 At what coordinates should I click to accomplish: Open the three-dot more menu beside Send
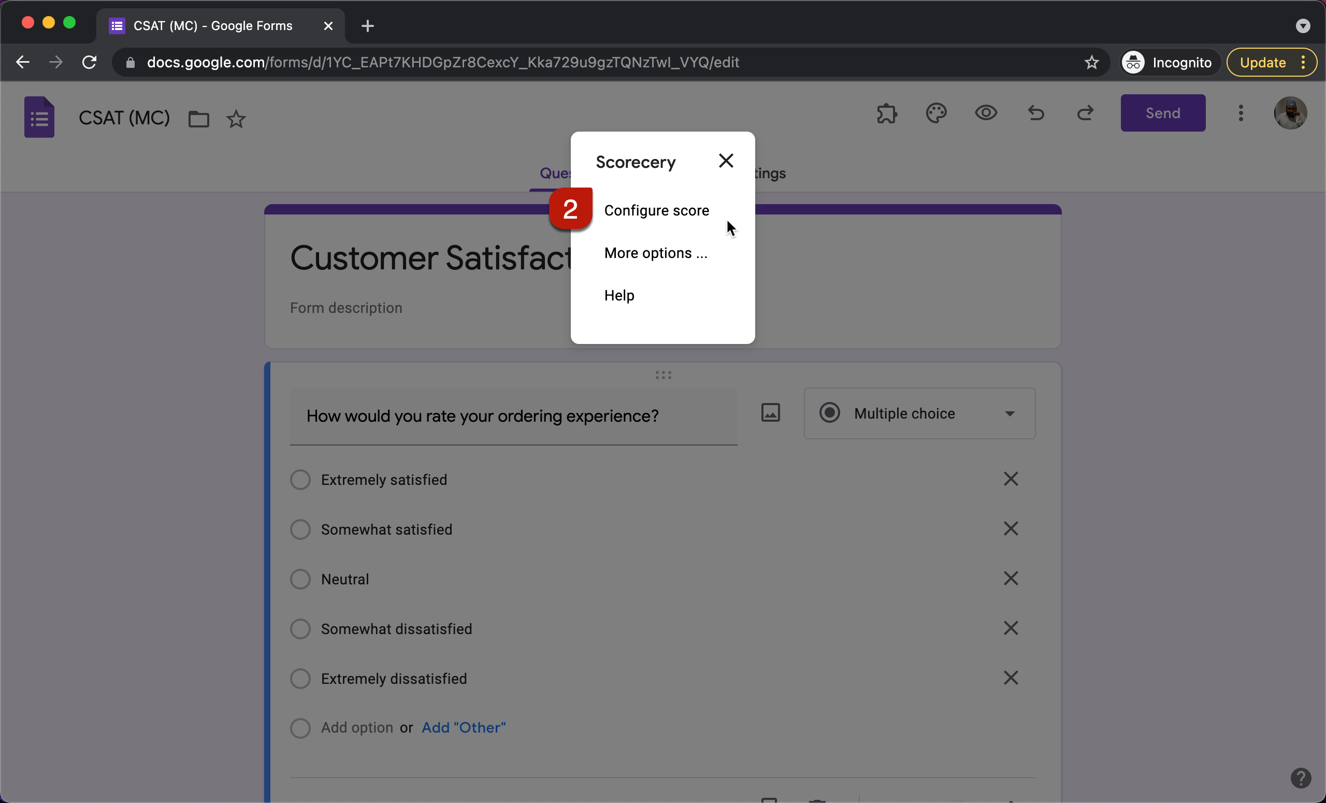pyautogui.click(x=1241, y=113)
